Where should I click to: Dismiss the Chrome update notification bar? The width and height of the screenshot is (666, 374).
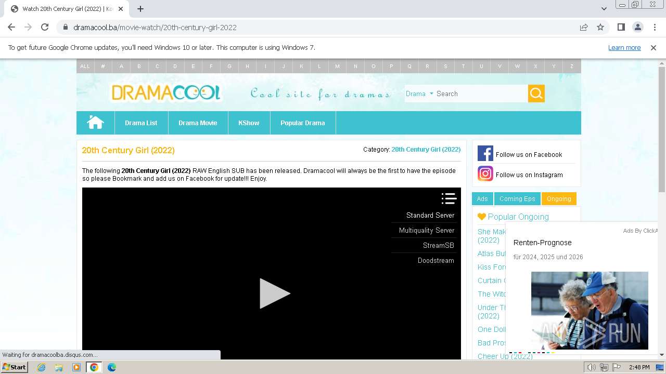pyautogui.click(x=654, y=47)
